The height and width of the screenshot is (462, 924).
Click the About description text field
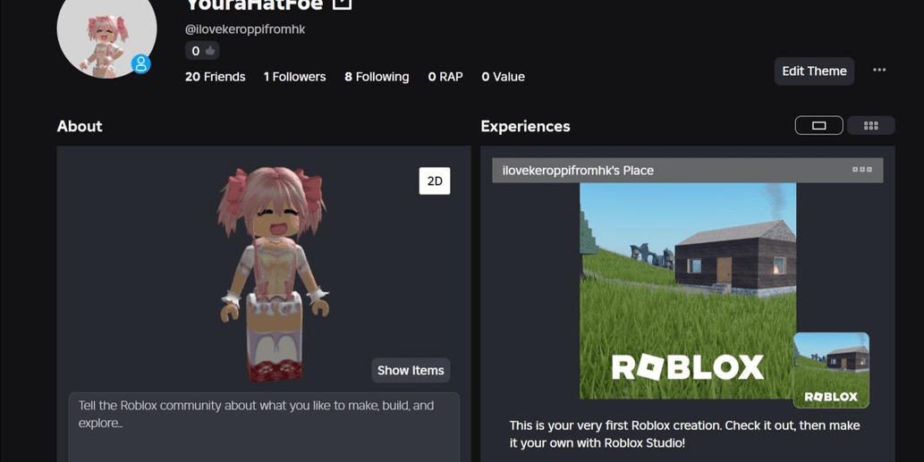pos(264,427)
